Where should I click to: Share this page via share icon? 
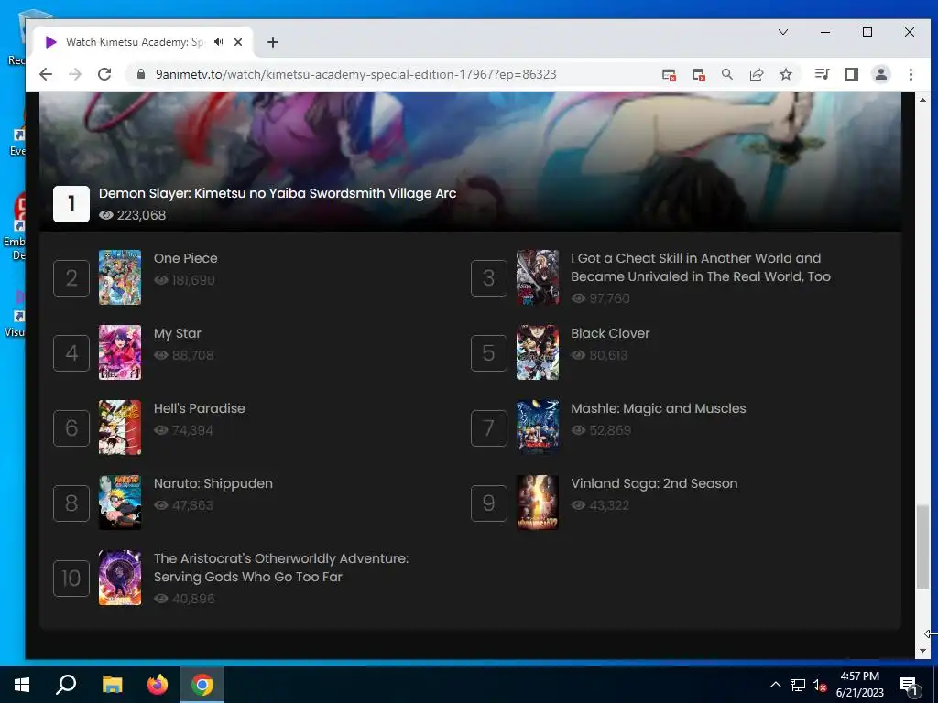click(757, 74)
